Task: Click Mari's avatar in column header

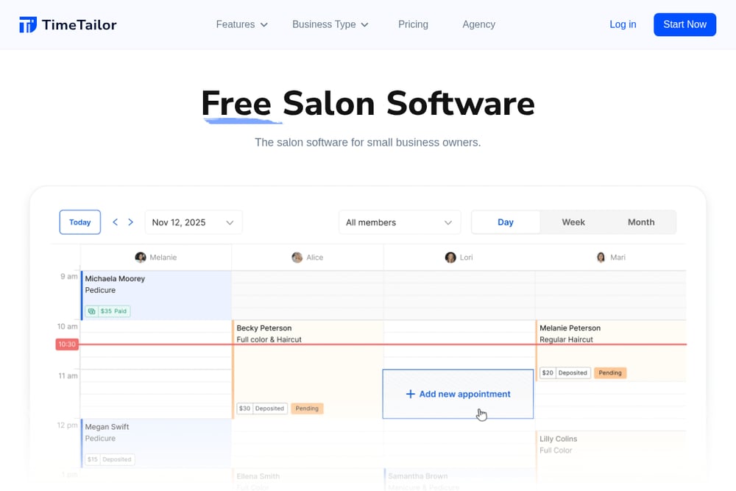Action: pyautogui.click(x=601, y=257)
